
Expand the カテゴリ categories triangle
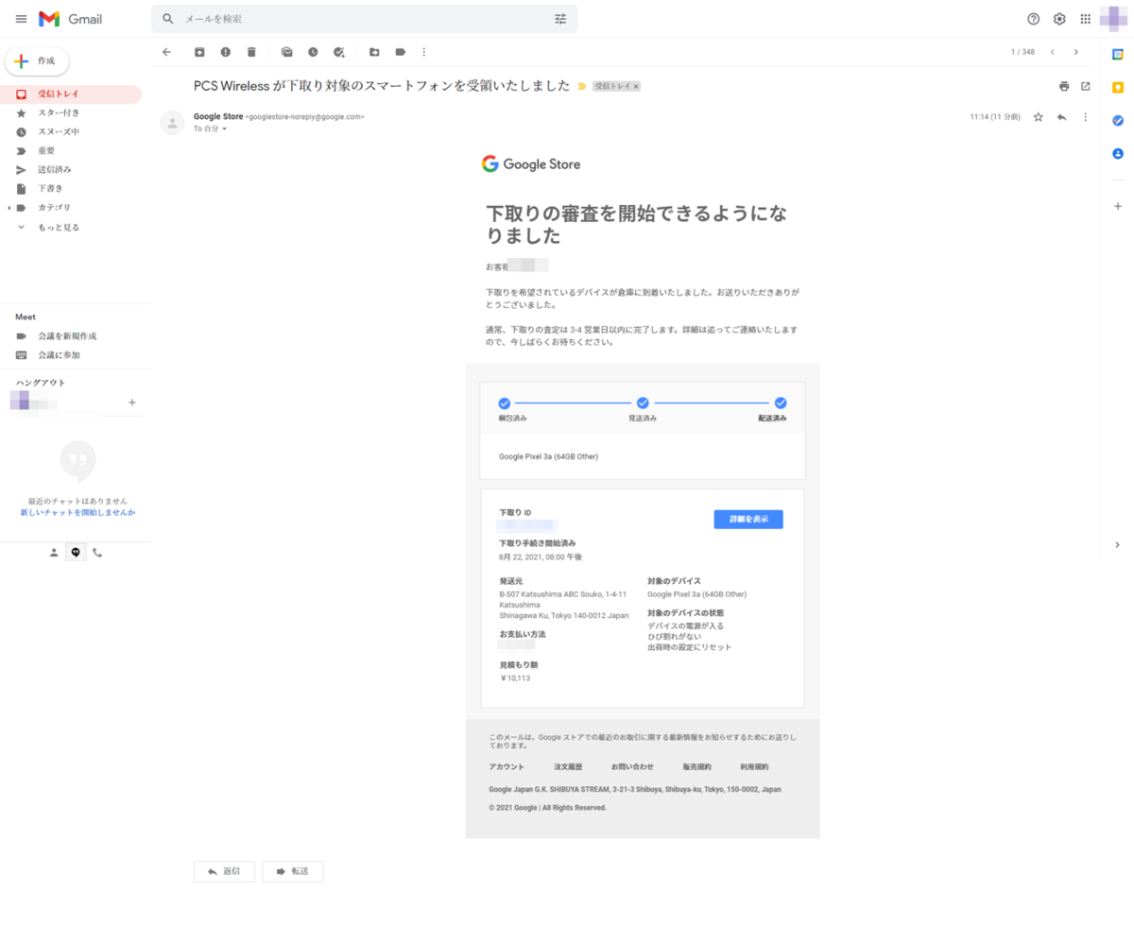coord(9,208)
